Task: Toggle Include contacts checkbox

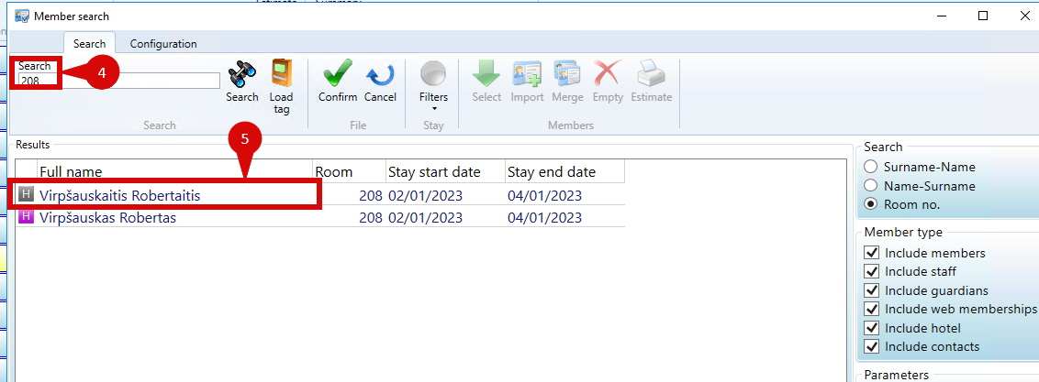Action: point(872,347)
